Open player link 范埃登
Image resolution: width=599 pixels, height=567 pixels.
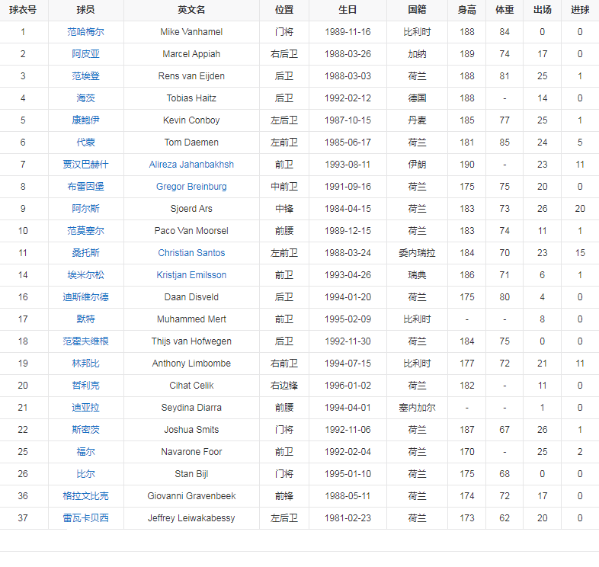(85, 76)
